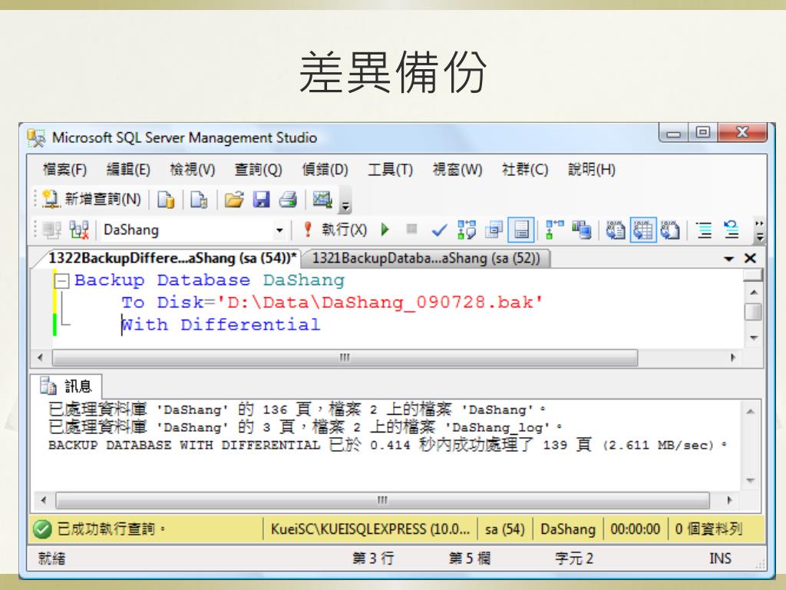786x590 pixels.
Task: Click the messages horizontal scroll right arrow
Action: 729,500
